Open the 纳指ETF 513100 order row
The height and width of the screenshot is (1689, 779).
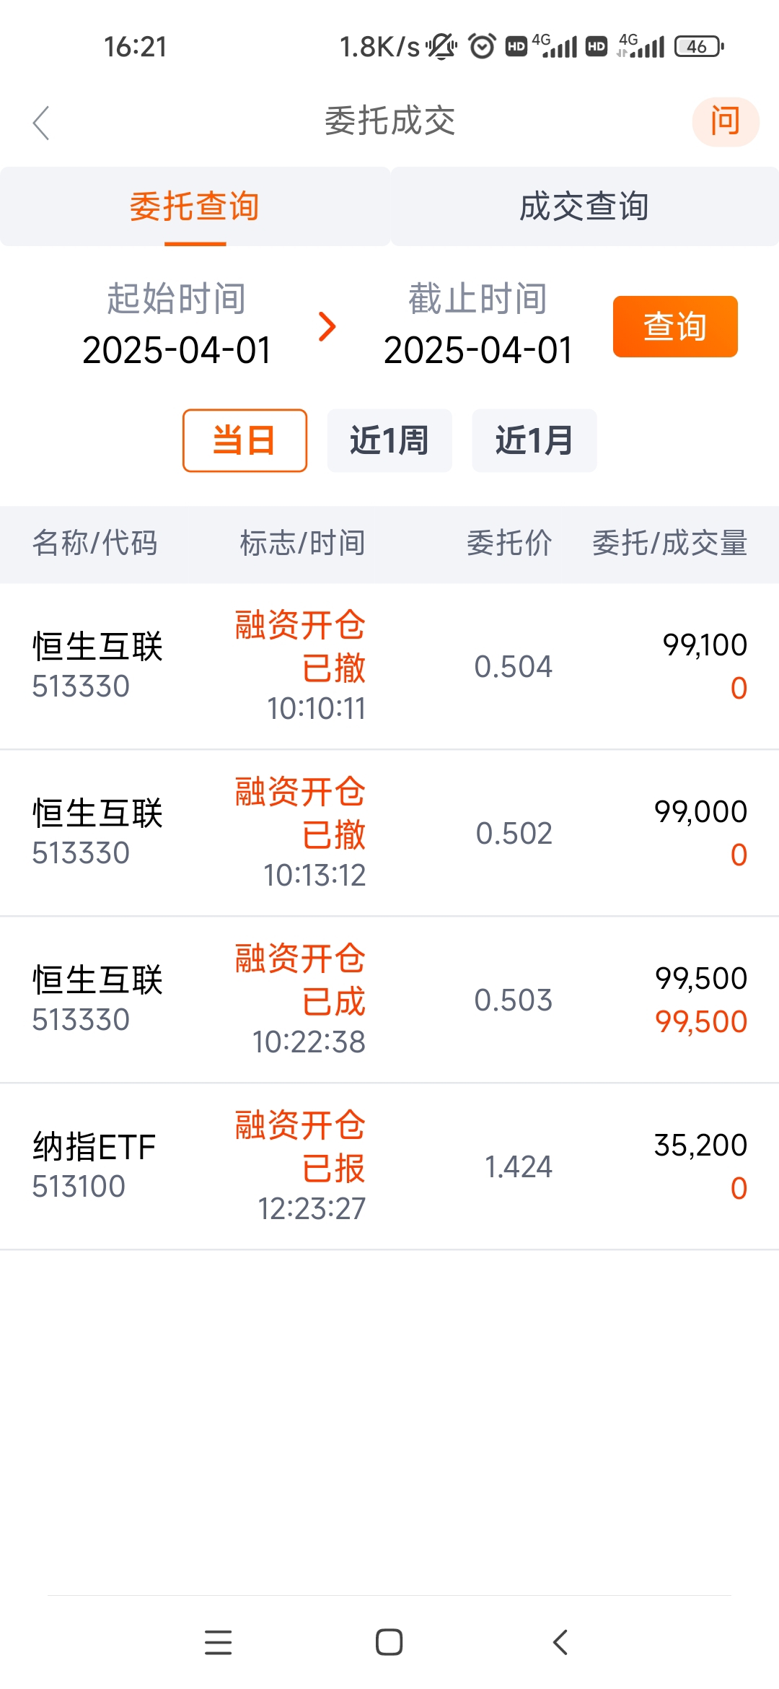(389, 1166)
